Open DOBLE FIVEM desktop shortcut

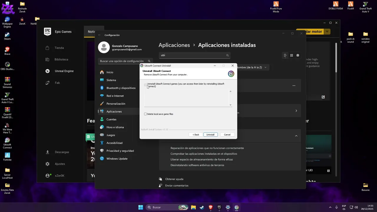pyautogui.click(x=336, y=6)
